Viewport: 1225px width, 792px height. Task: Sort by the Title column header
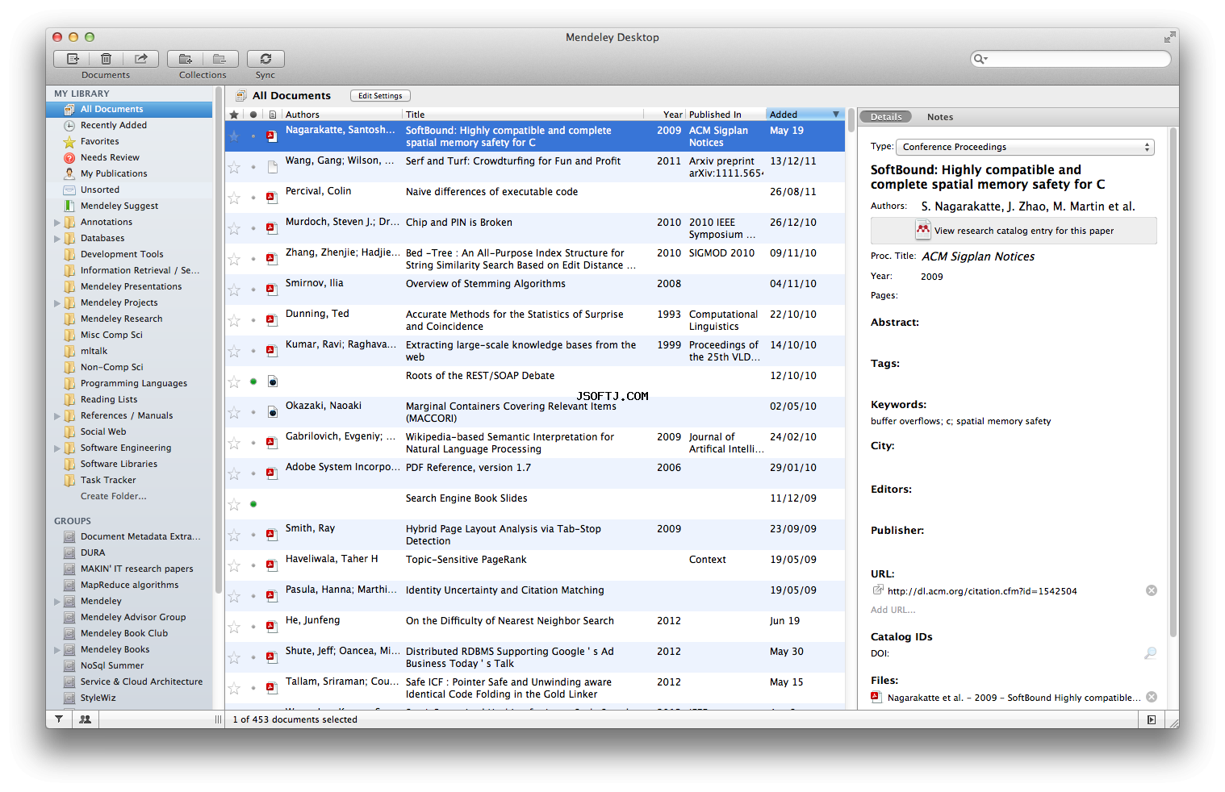[522, 115]
